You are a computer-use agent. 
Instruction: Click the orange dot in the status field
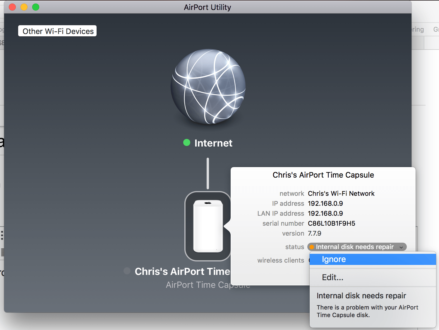[x=312, y=247]
